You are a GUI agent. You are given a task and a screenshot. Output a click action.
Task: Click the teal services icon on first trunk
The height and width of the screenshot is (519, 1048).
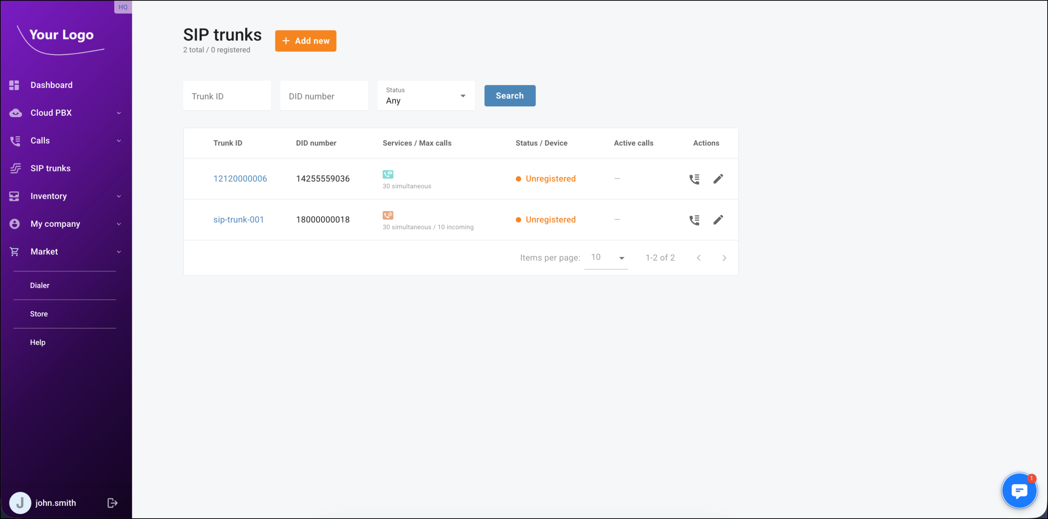click(x=388, y=174)
